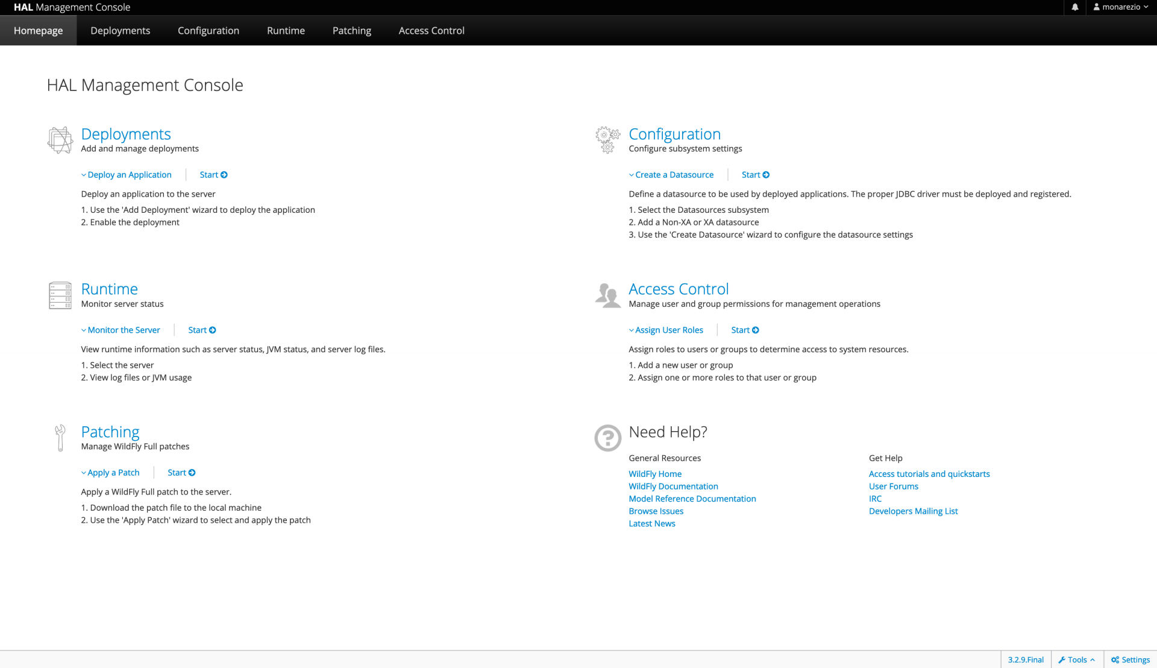Collapse the Deploy an Application section

(x=127, y=175)
